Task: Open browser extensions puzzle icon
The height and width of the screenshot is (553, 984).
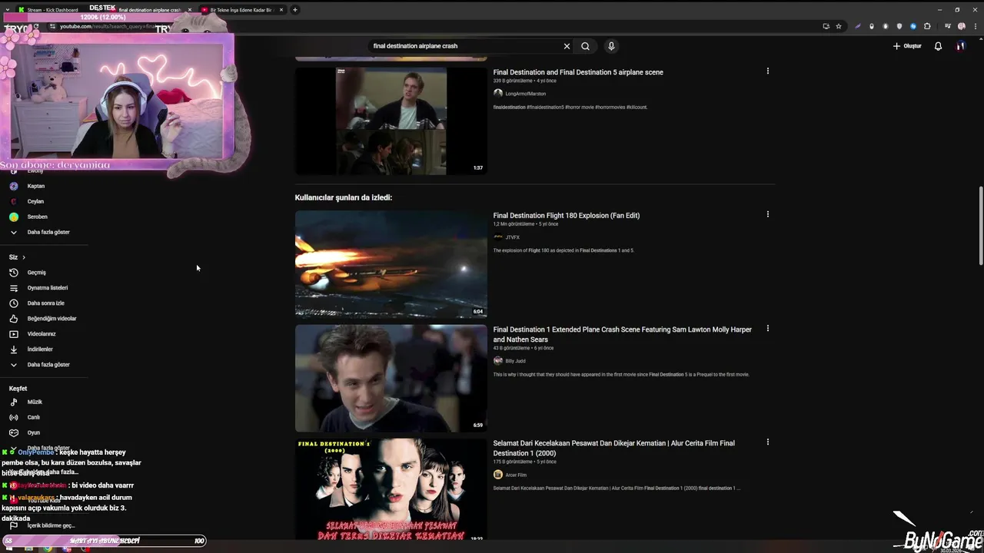Action: [927, 26]
